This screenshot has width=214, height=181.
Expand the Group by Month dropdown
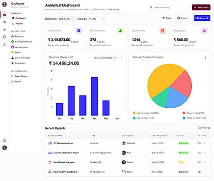96,19
